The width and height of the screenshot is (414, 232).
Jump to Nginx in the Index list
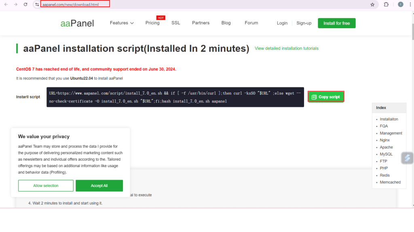384,140
